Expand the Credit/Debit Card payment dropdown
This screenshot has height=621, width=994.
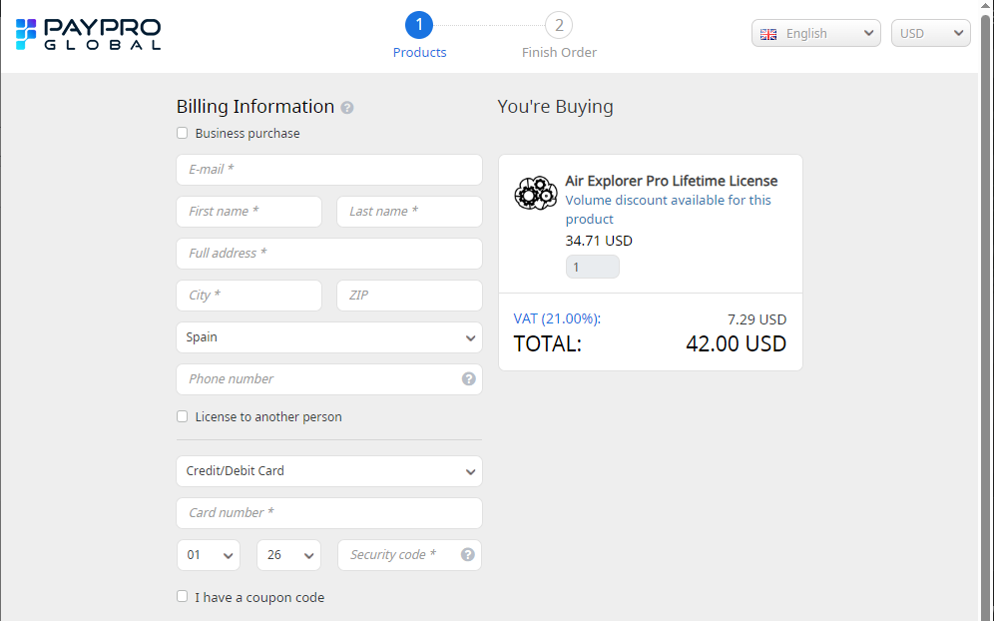329,471
